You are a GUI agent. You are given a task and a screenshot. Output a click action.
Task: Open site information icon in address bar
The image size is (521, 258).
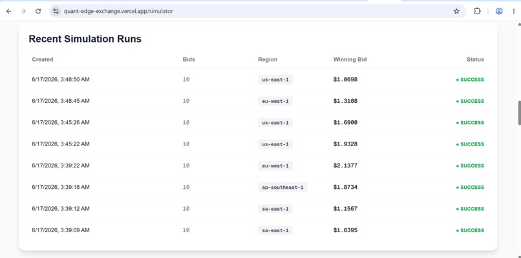pyautogui.click(x=56, y=11)
